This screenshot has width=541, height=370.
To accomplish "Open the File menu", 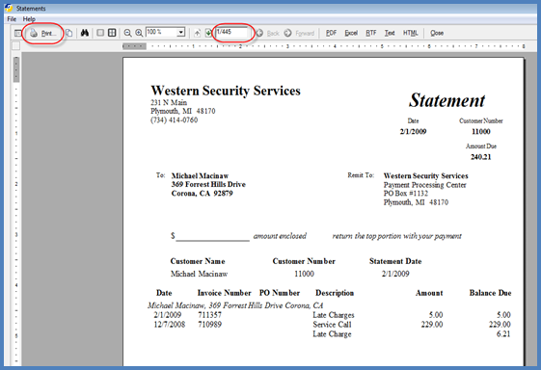I will 12,19.
